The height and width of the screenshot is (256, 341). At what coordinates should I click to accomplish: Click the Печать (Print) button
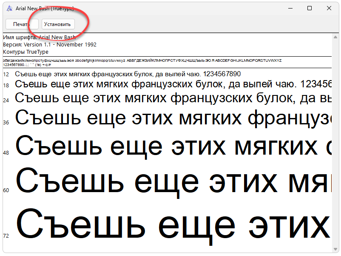coord(22,24)
